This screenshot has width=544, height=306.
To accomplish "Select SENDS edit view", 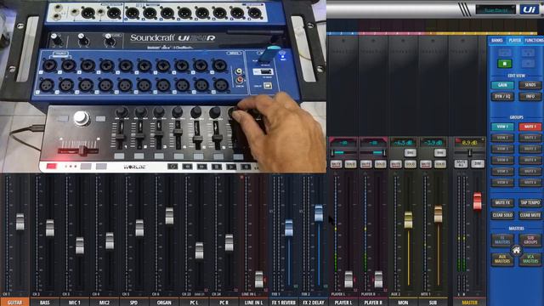I will point(530,85).
